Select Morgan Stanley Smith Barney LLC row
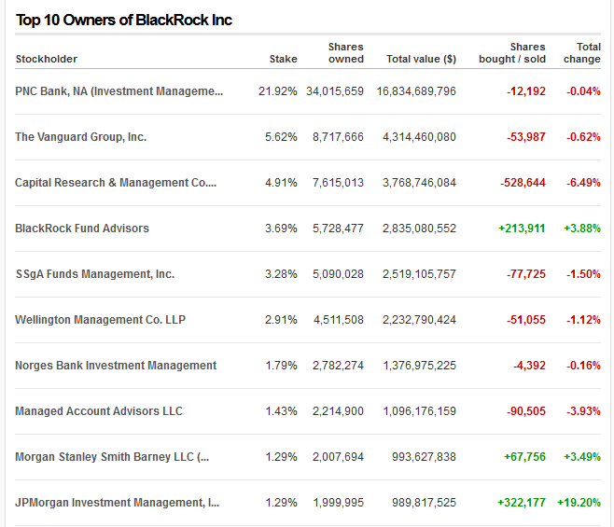Viewport: 614px width, 527px height. coord(113,457)
